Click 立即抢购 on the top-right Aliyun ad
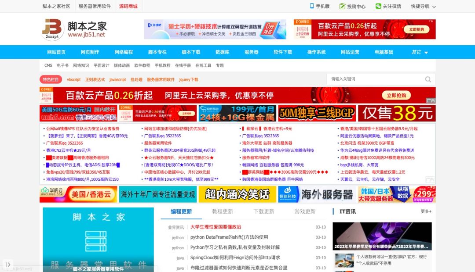The width and height of the screenshot is (475, 272). [x=417, y=29]
